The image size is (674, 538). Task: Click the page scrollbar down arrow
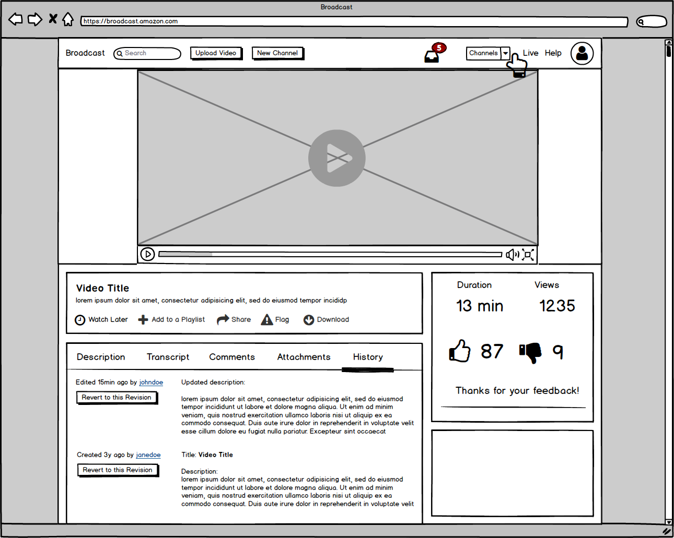point(669,522)
